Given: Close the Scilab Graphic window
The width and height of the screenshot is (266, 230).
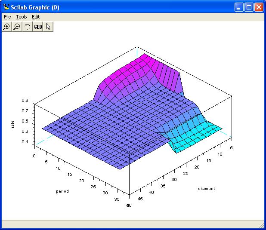Looking at the screenshot, I should (258, 7).
